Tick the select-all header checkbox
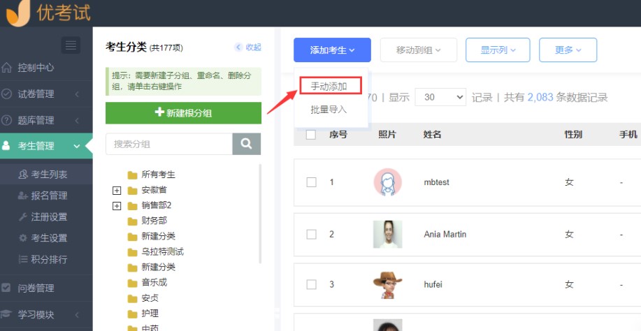641x331 pixels. coord(310,134)
